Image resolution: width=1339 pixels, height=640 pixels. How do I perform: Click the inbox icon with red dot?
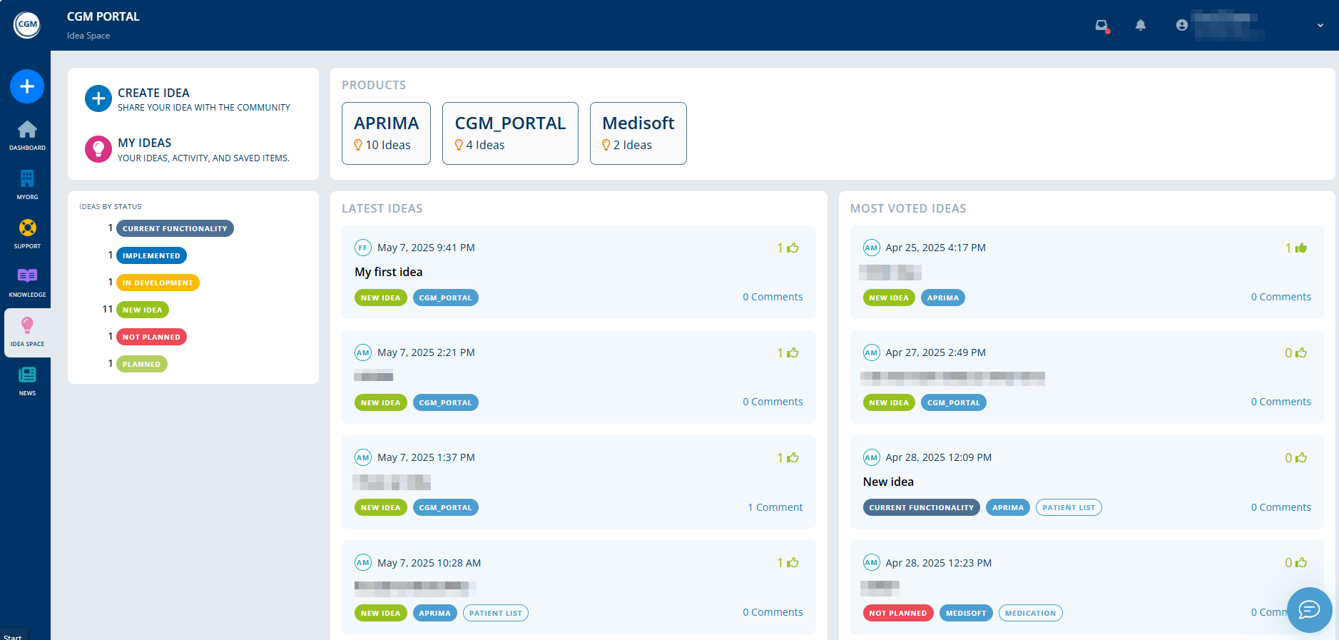[1101, 26]
